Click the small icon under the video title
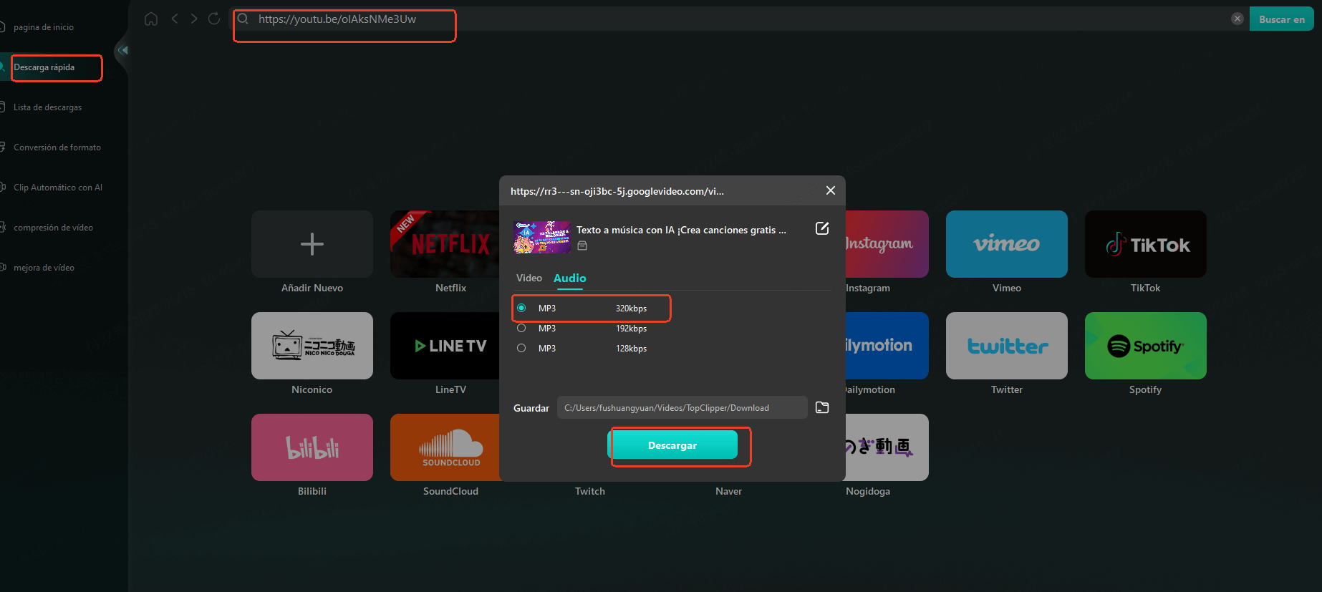This screenshot has width=1322, height=592. (x=582, y=246)
